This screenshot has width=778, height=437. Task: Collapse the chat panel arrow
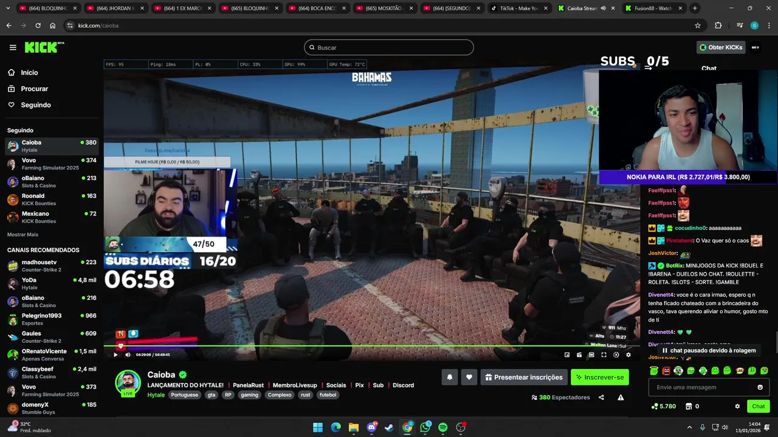(x=648, y=68)
